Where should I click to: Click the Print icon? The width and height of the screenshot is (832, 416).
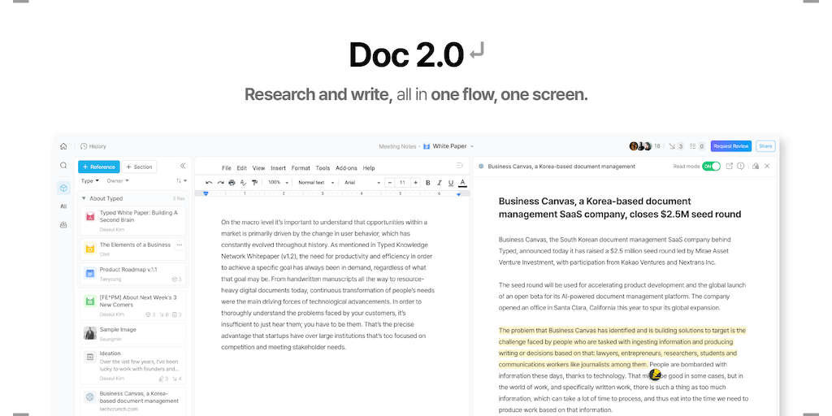point(232,183)
